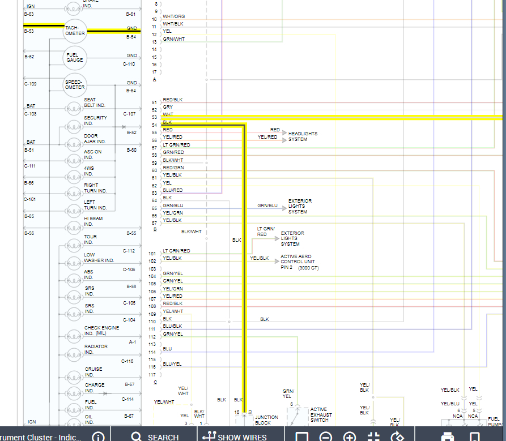Click the fit-to-screen collapse arrows icon
Image resolution: width=506 pixels, height=441 pixels.
coord(373,437)
